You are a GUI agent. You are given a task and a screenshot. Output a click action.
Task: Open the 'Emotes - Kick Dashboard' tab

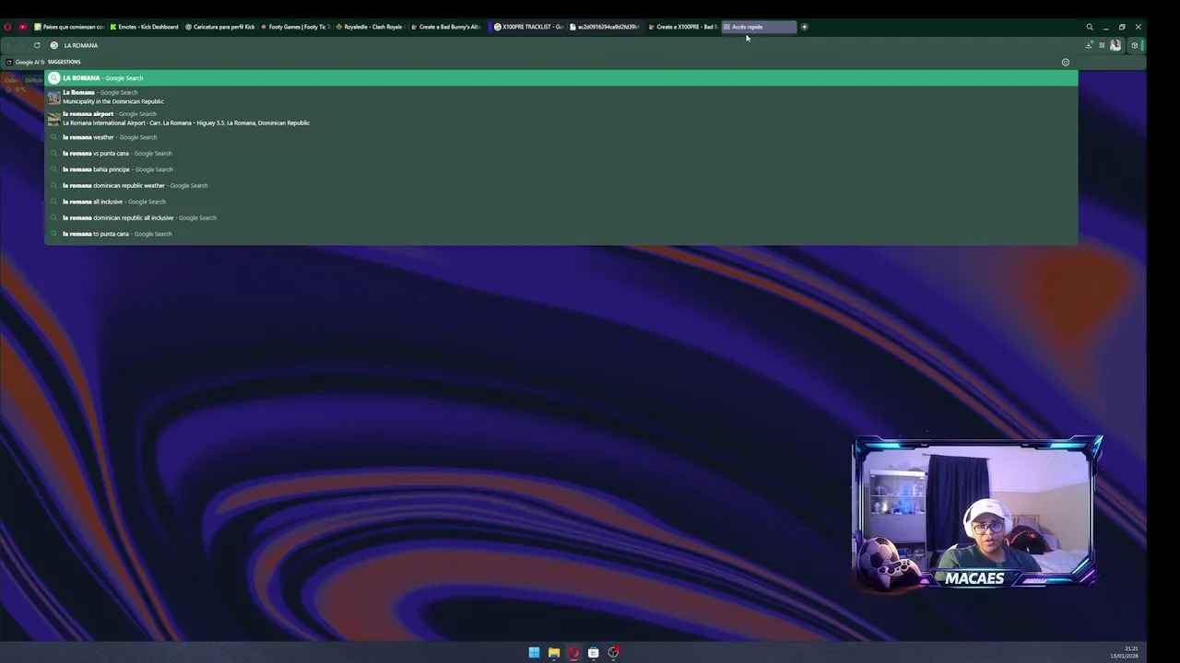[x=144, y=27]
